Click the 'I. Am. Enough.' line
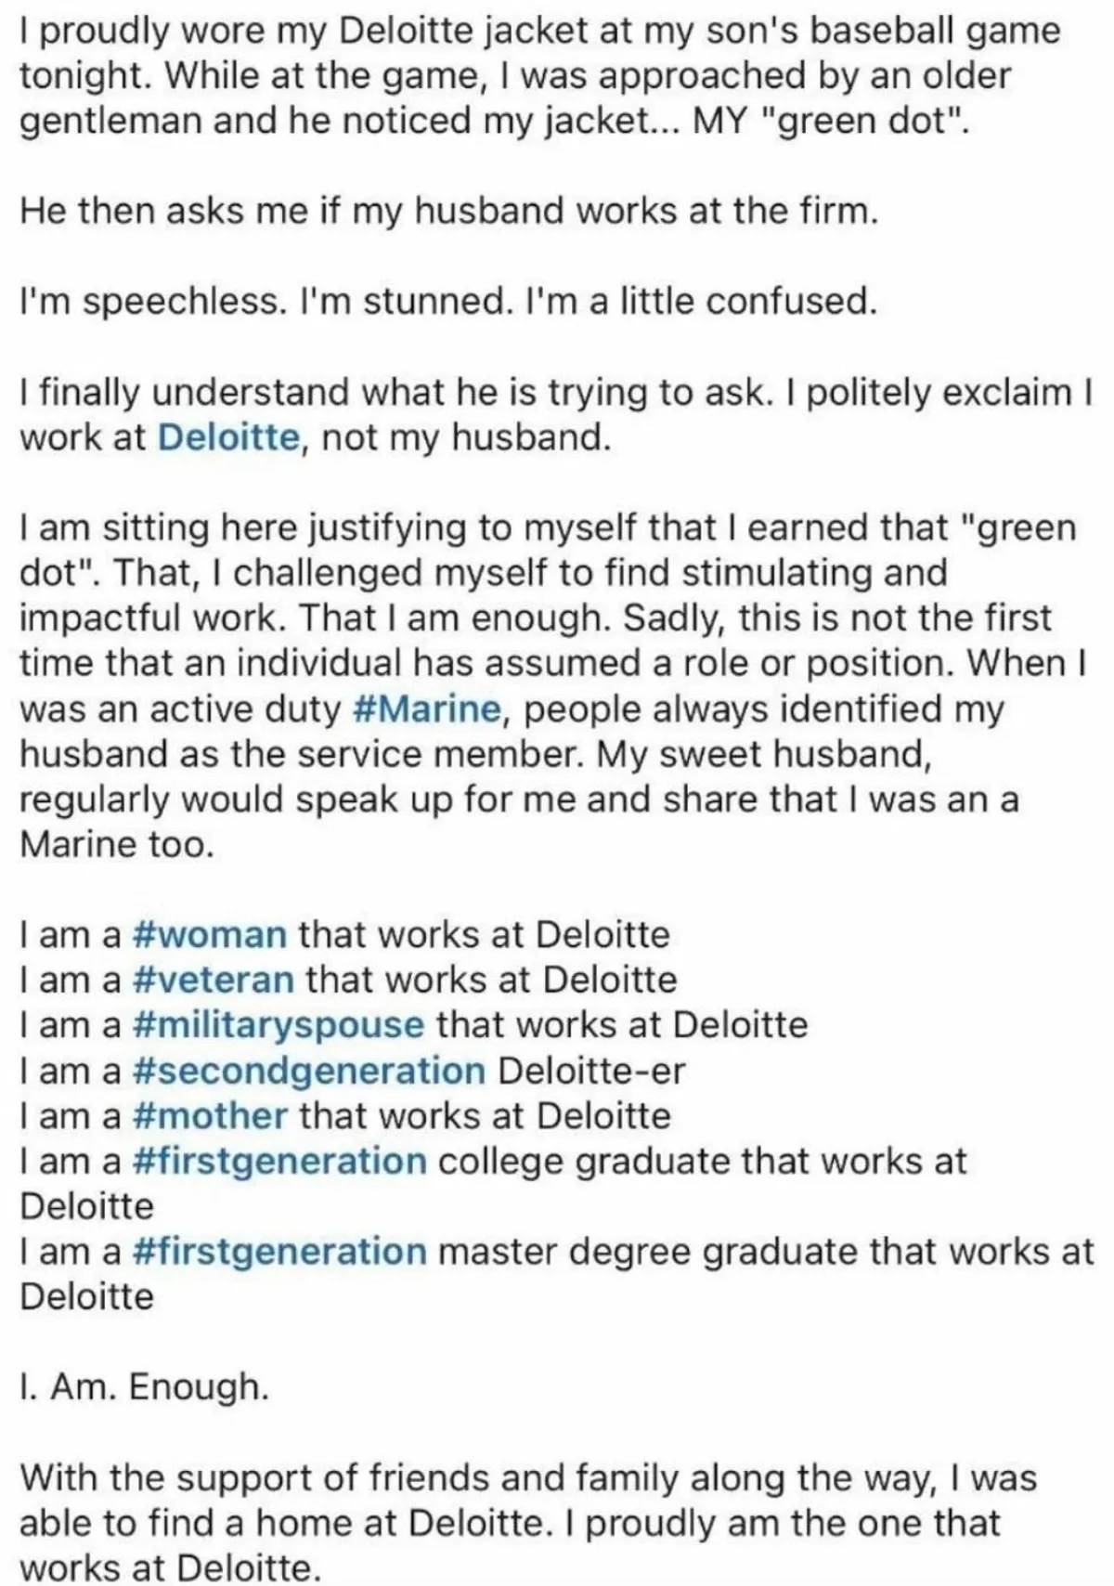 coord(144,1387)
